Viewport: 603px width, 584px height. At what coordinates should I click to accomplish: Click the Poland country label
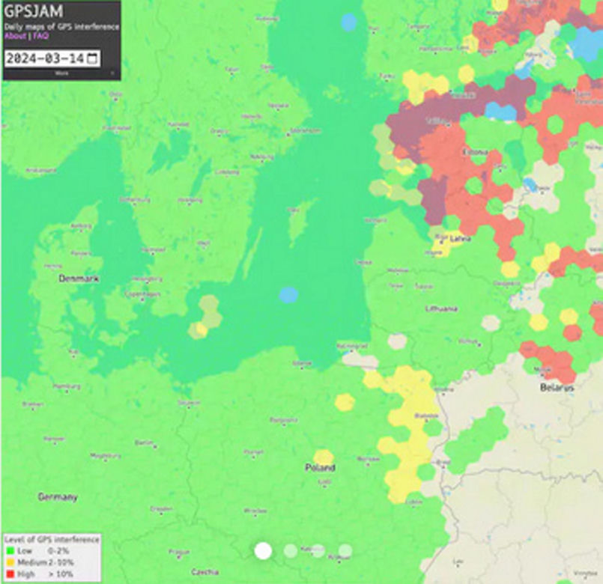coord(320,468)
